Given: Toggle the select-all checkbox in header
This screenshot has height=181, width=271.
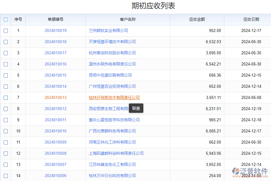Looking at the screenshot, I should pos(6,20).
